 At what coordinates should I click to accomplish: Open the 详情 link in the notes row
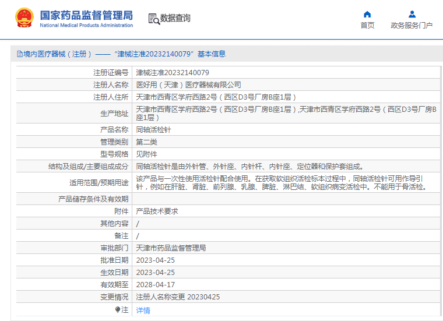click(x=143, y=311)
